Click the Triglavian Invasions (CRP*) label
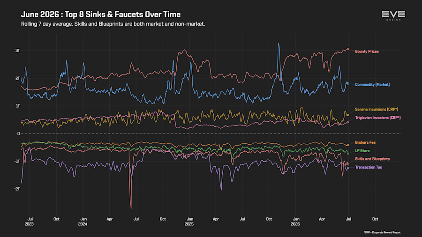Viewport: 422px width, 237px height. 378,118
